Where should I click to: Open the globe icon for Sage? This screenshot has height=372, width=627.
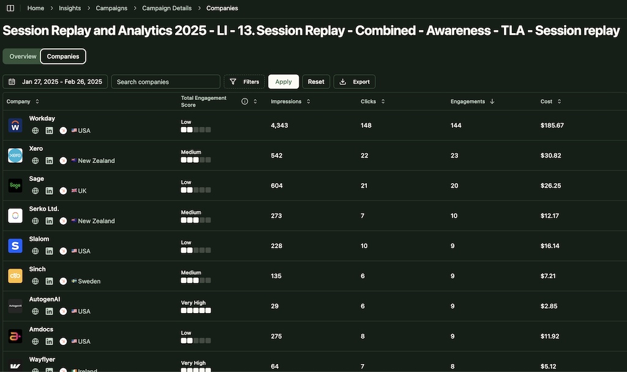35,190
